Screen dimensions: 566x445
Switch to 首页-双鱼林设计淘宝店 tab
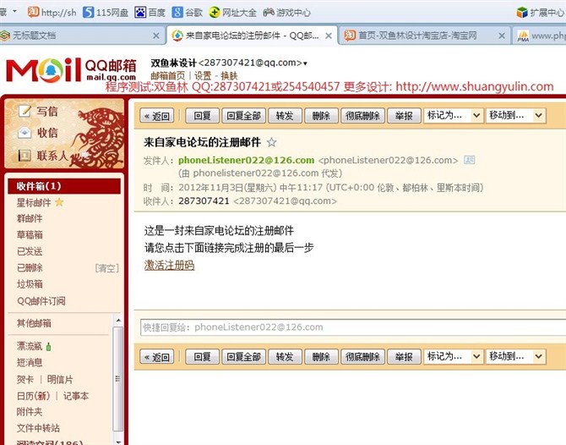pos(424,36)
